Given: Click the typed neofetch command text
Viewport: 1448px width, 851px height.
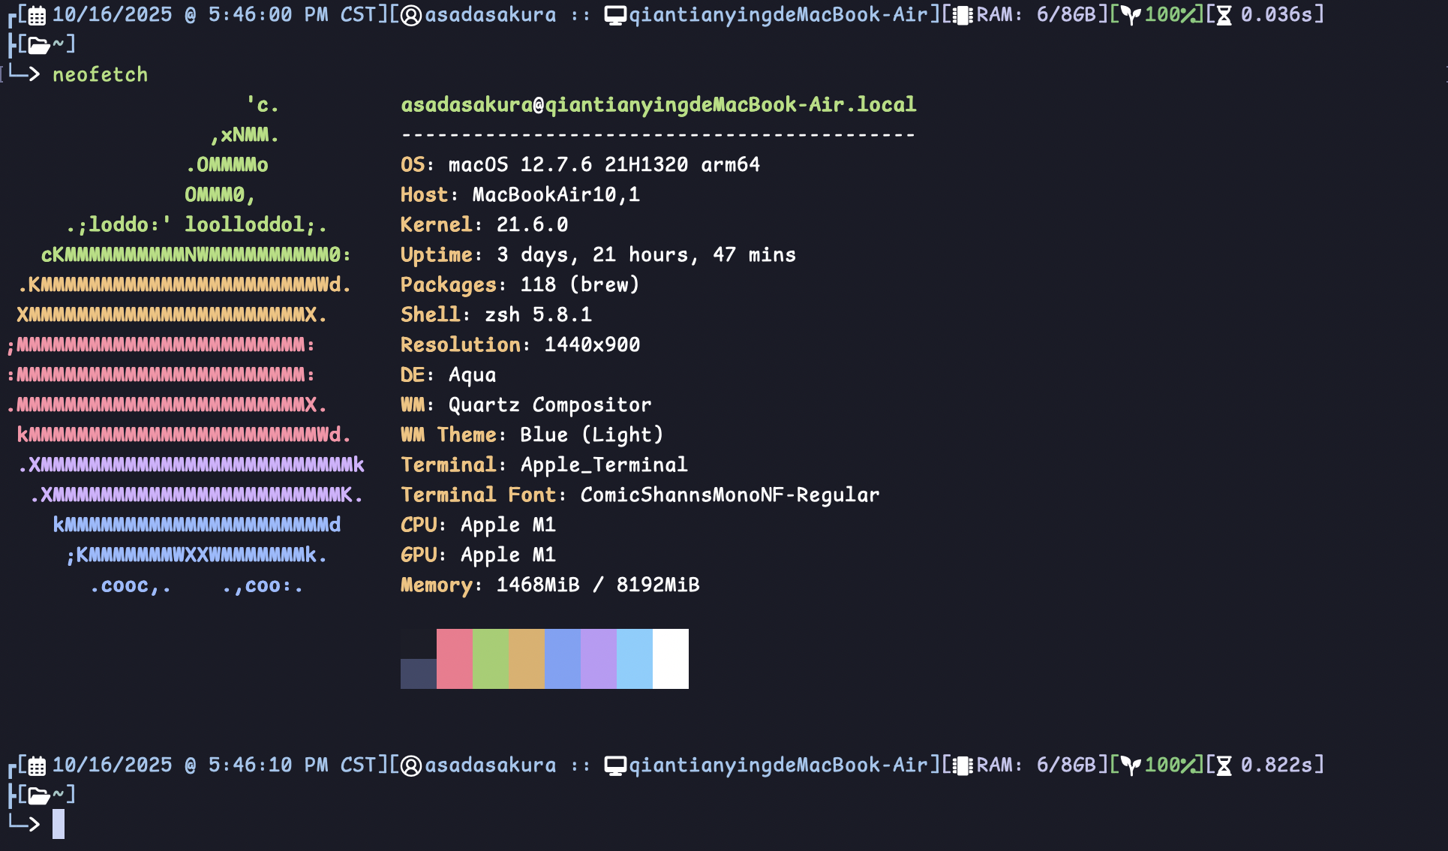Looking at the screenshot, I should [100, 74].
